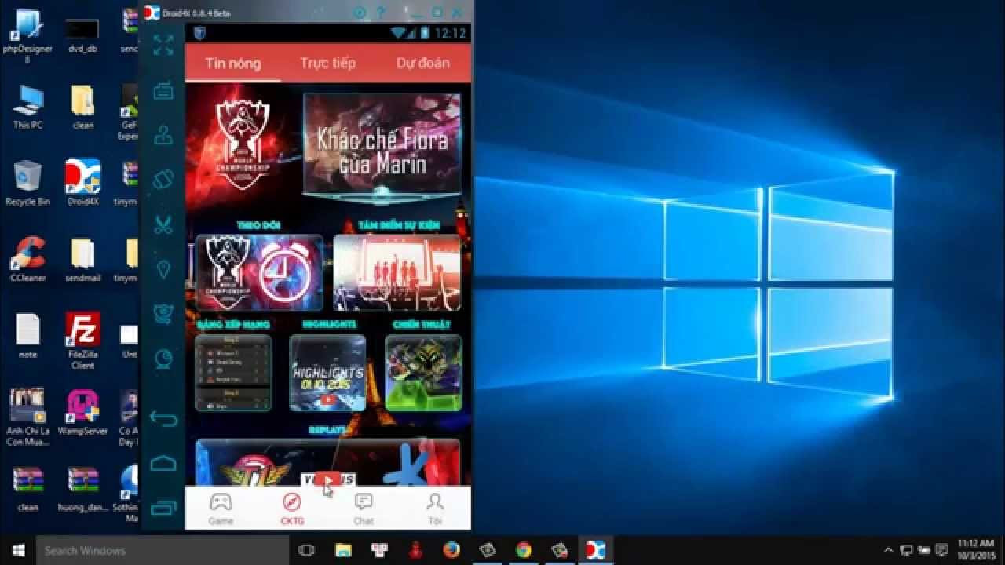Select the CKTG compass tab
The width and height of the screenshot is (1005, 565).
pos(292,508)
